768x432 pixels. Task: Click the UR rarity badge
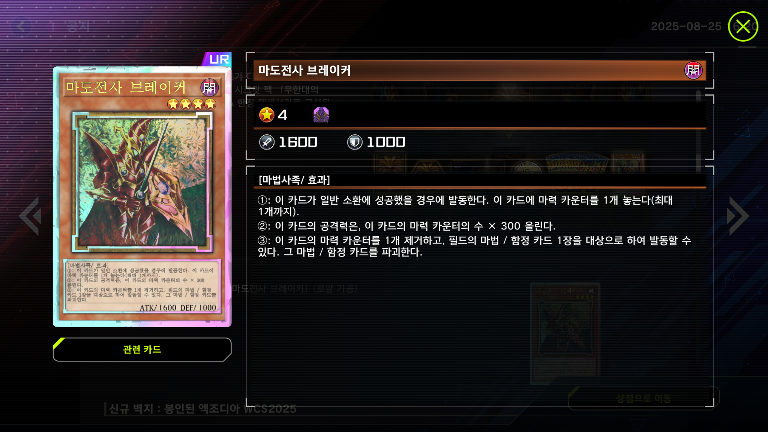pyautogui.click(x=218, y=59)
